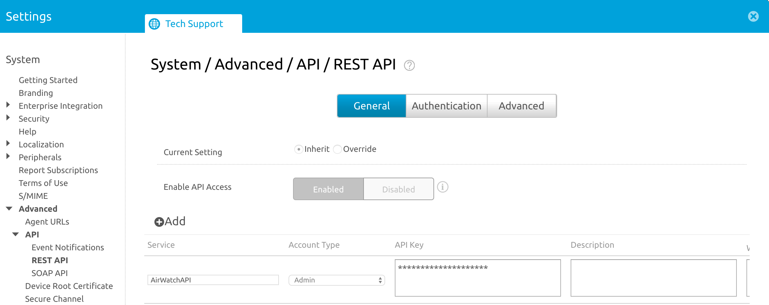Expand the Localization tree node
Image resolution: width=769 pixels, height=305 pixels.
pyautogui.click(x=8, y=143)
